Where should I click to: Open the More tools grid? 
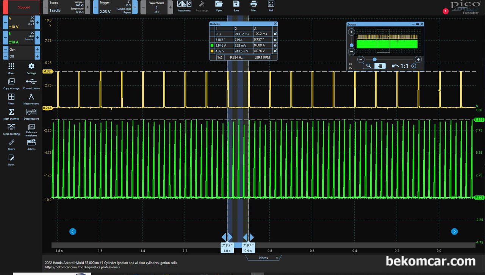[x=11, y=68]
